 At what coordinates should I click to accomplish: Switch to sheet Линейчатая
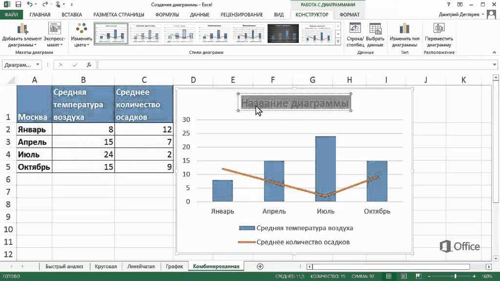point(141,266)
